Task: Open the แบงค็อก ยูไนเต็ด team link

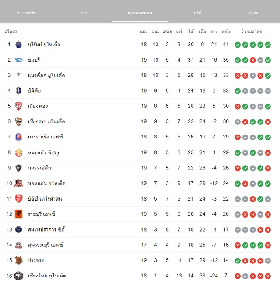Action: [46, 75]
